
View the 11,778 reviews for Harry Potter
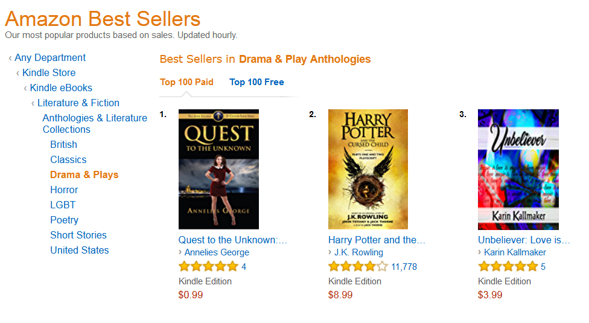pyautogui.click(x=404, y=267)
